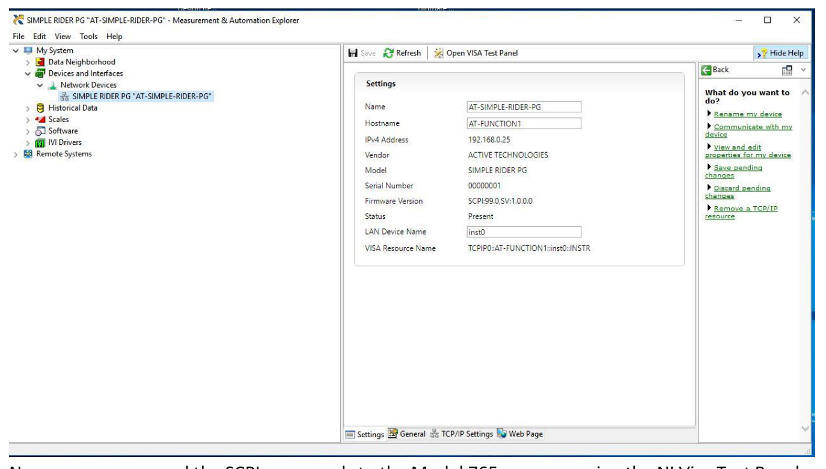Click the Devices and Interfaces icon

pos(40,73)
